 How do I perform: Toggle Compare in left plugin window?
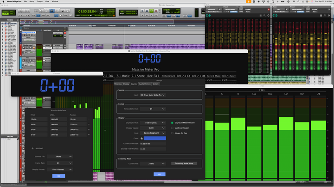[x=234, y=12]
